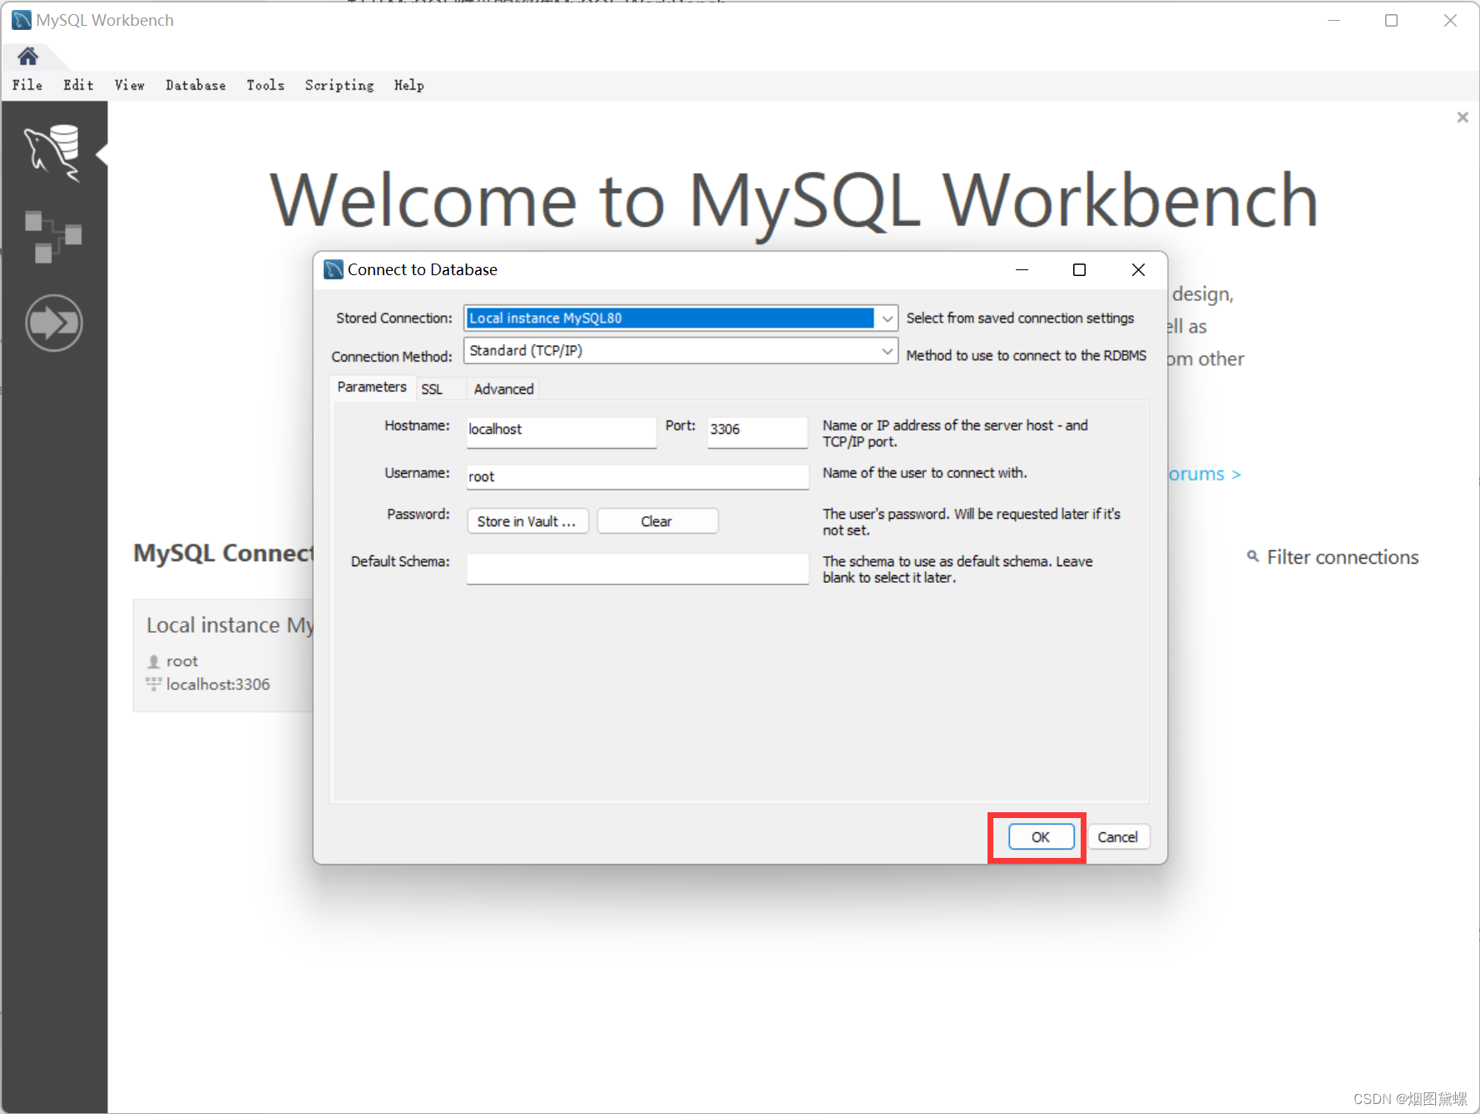
Task: Select the MySQL connections dolphin sidebar icon
Action: [x=52, y=153]
